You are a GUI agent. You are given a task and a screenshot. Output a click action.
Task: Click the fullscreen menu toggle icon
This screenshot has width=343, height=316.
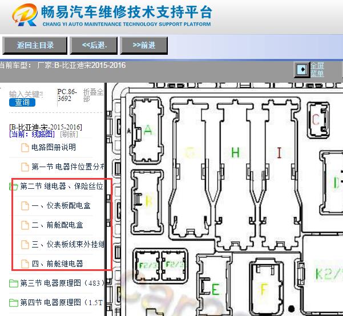pyautogui.click(x=302, y=70)
